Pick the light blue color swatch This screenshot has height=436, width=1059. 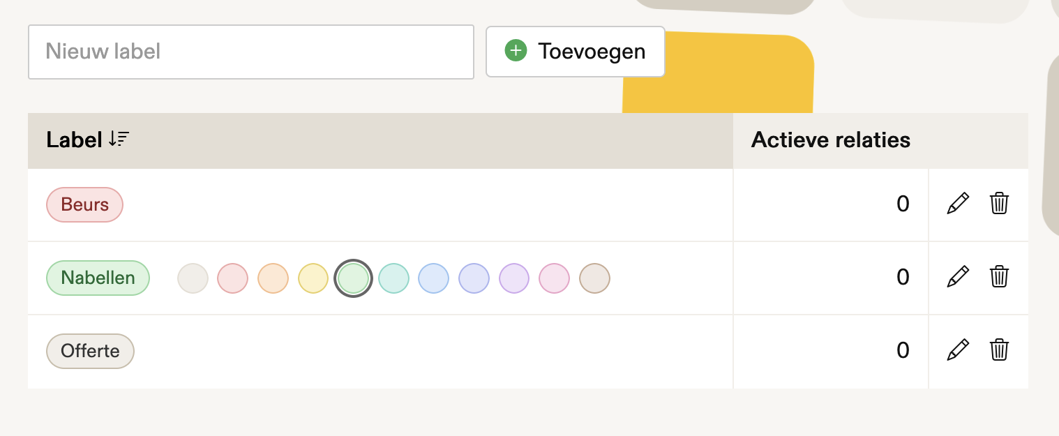click(x=433, y=278)
